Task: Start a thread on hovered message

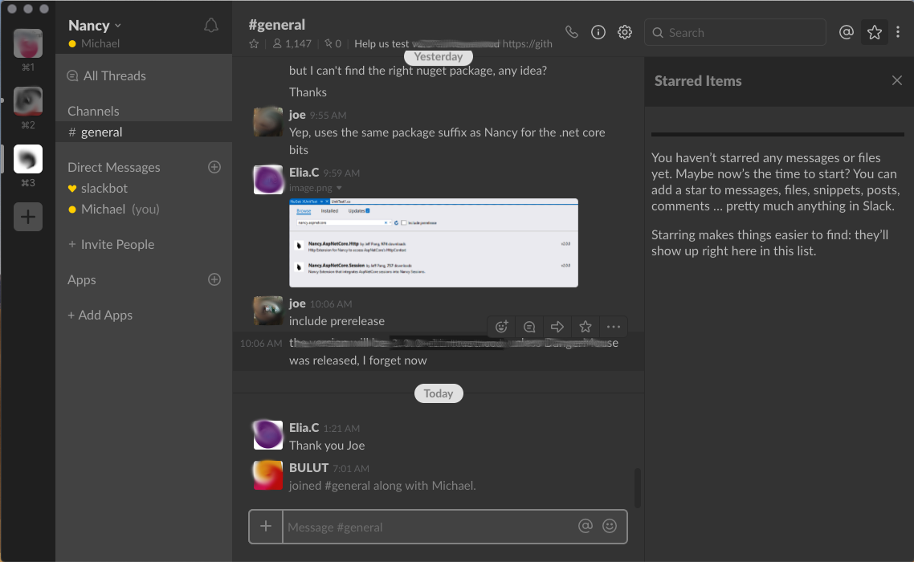Action: [x=529, y=327]
